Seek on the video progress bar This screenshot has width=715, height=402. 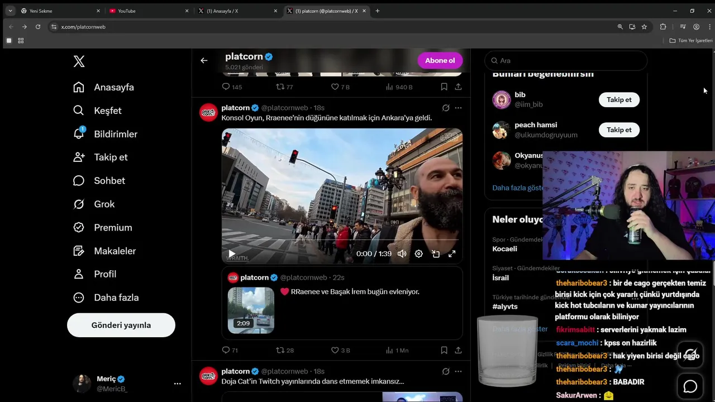[342, 241]
